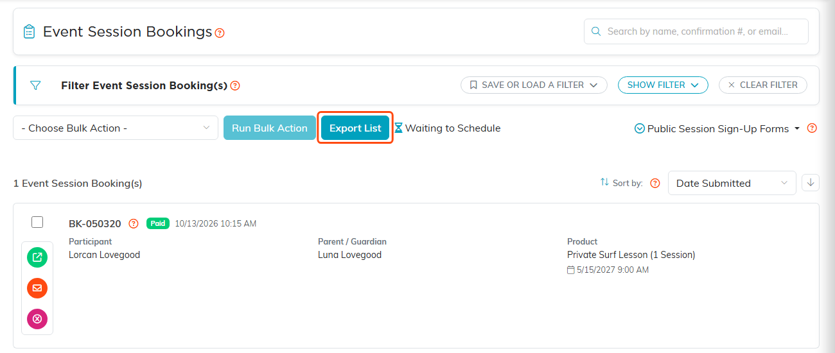Expand Public Session Sign-Up Forms dropdown

[x=717, y=128]
